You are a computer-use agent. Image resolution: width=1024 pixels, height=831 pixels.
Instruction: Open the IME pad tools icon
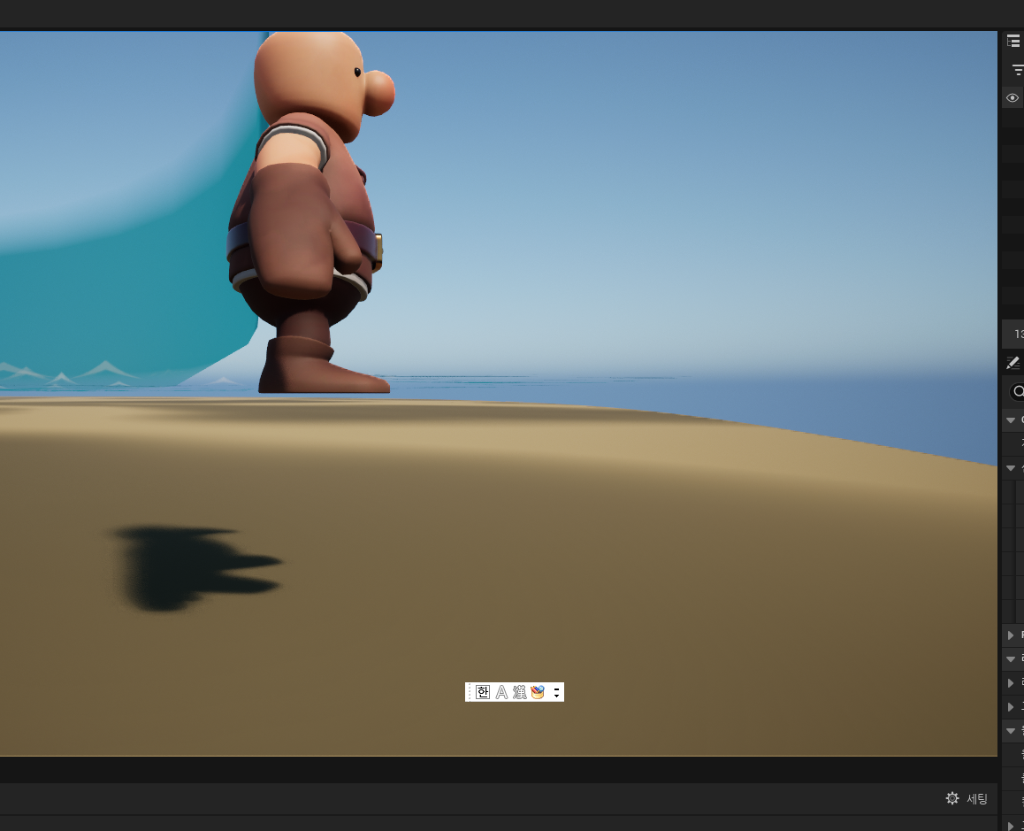coord(538,692)
